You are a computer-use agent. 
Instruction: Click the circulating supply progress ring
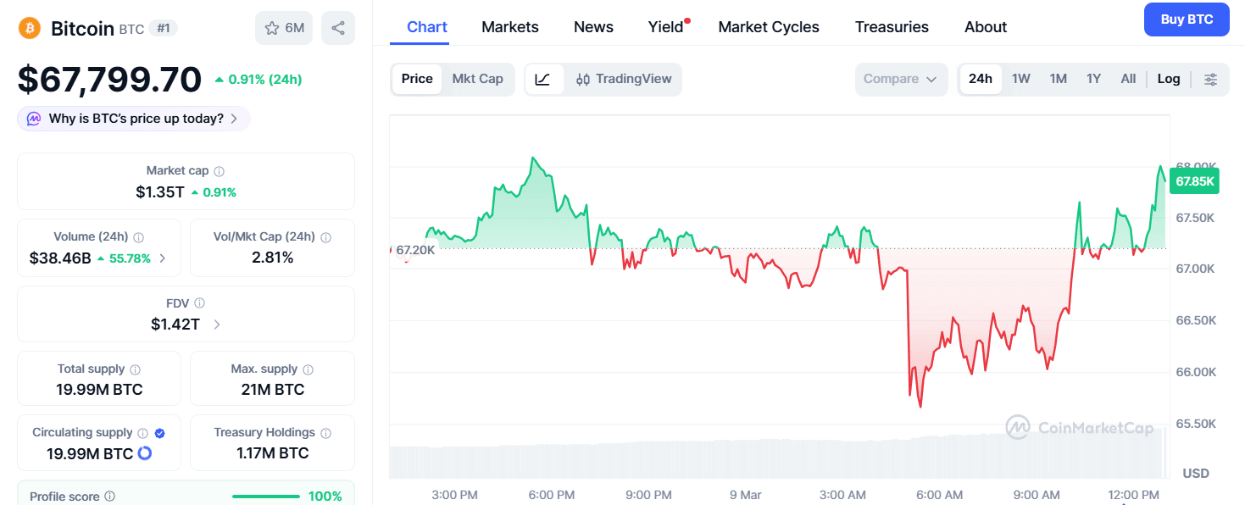click(x=146, y=453)
